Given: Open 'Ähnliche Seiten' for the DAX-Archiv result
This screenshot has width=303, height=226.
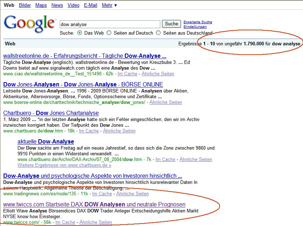Looking at the screenshot, I should [196, 160].
